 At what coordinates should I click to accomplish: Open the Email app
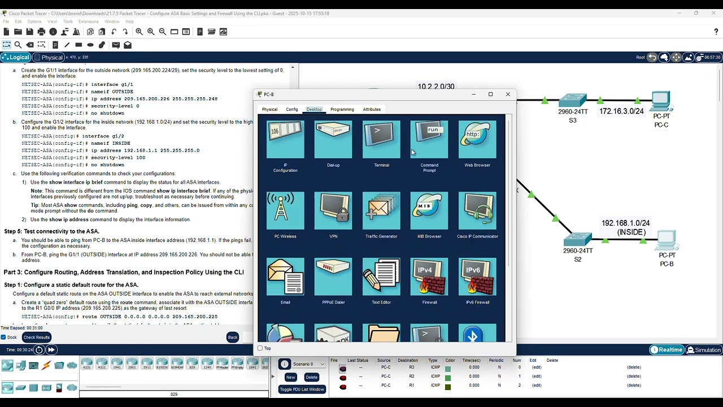[285, 277]
